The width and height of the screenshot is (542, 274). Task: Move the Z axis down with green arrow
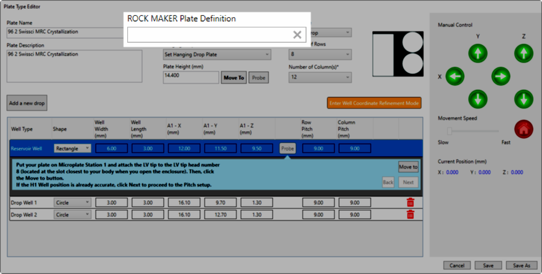tap(524, 99)
